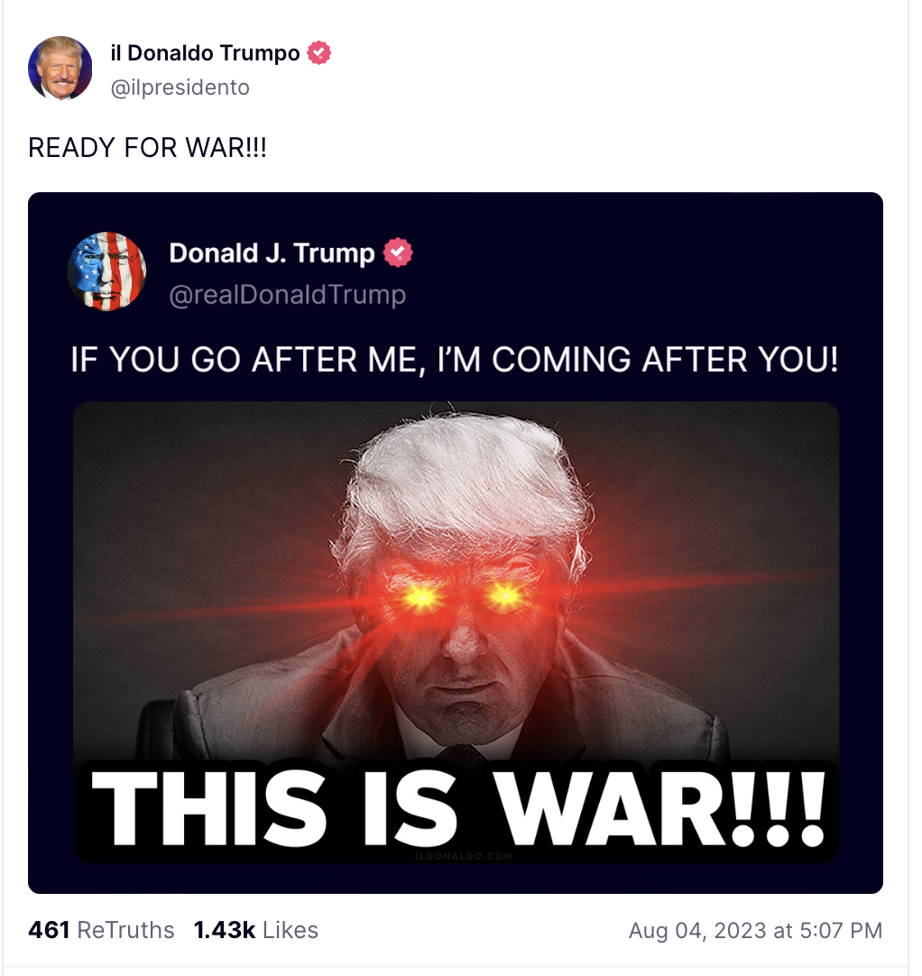Viewport: 922px width, 976px height.
Task: Open il Donaldo Trumpo's profile avatar
Action: 60,68
